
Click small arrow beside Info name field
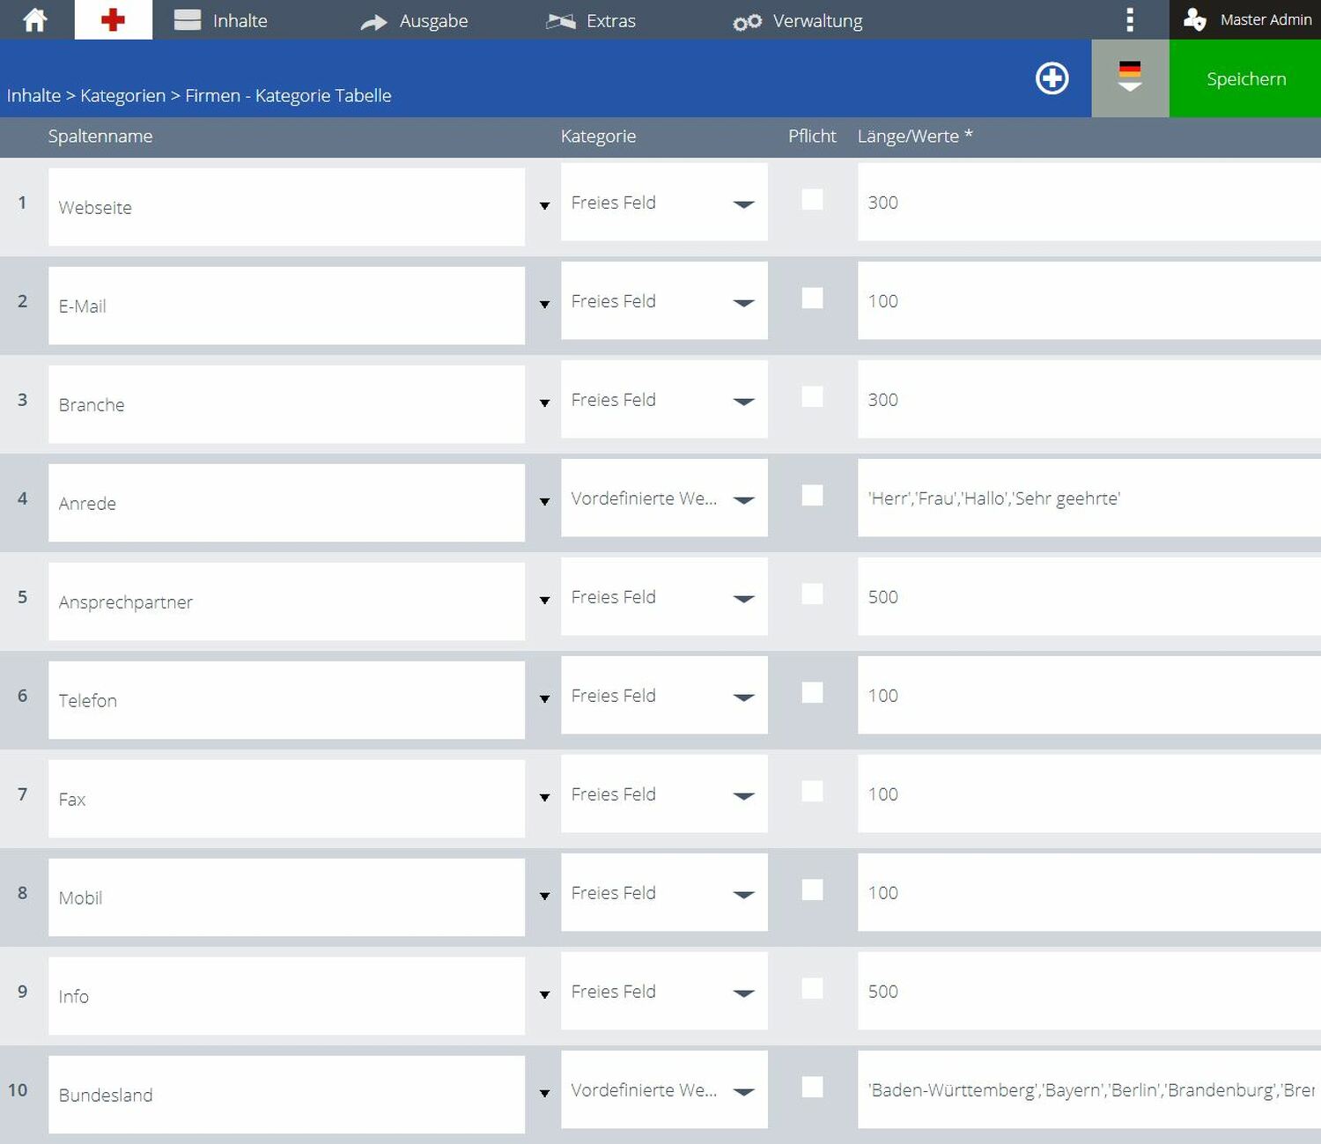coord(544,995)
